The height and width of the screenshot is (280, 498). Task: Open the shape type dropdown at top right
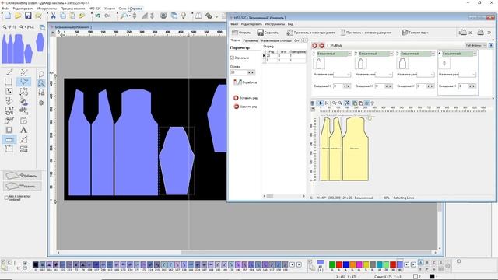[x=475, y=45]
